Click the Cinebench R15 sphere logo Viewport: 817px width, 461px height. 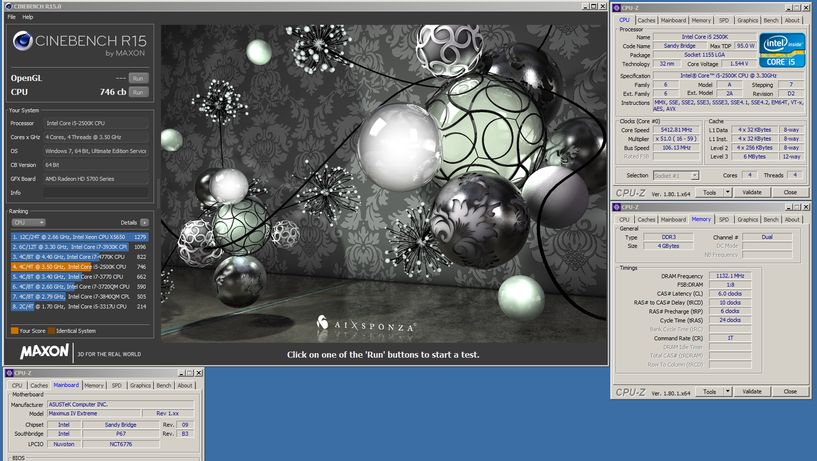(x=23, y=41)
